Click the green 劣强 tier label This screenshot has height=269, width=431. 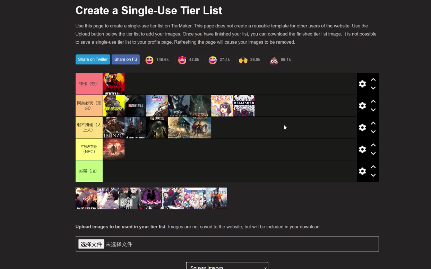tap(89, 171)
